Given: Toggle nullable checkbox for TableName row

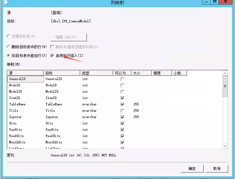Looking at the screenshot, I should 122,104.
